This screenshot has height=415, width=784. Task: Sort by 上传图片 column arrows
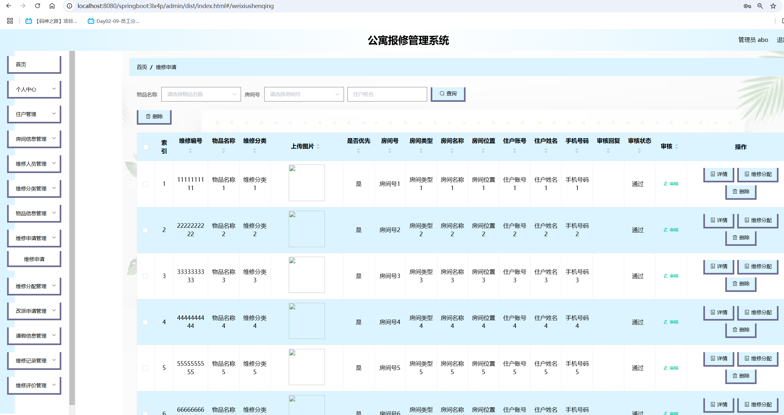[318, 146]
